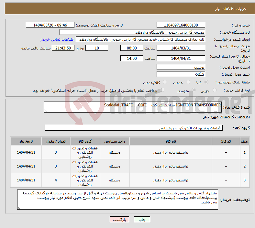255x228 pixels.
Task: Click the resize grip of the description text area
Action: tap(45, 111)
